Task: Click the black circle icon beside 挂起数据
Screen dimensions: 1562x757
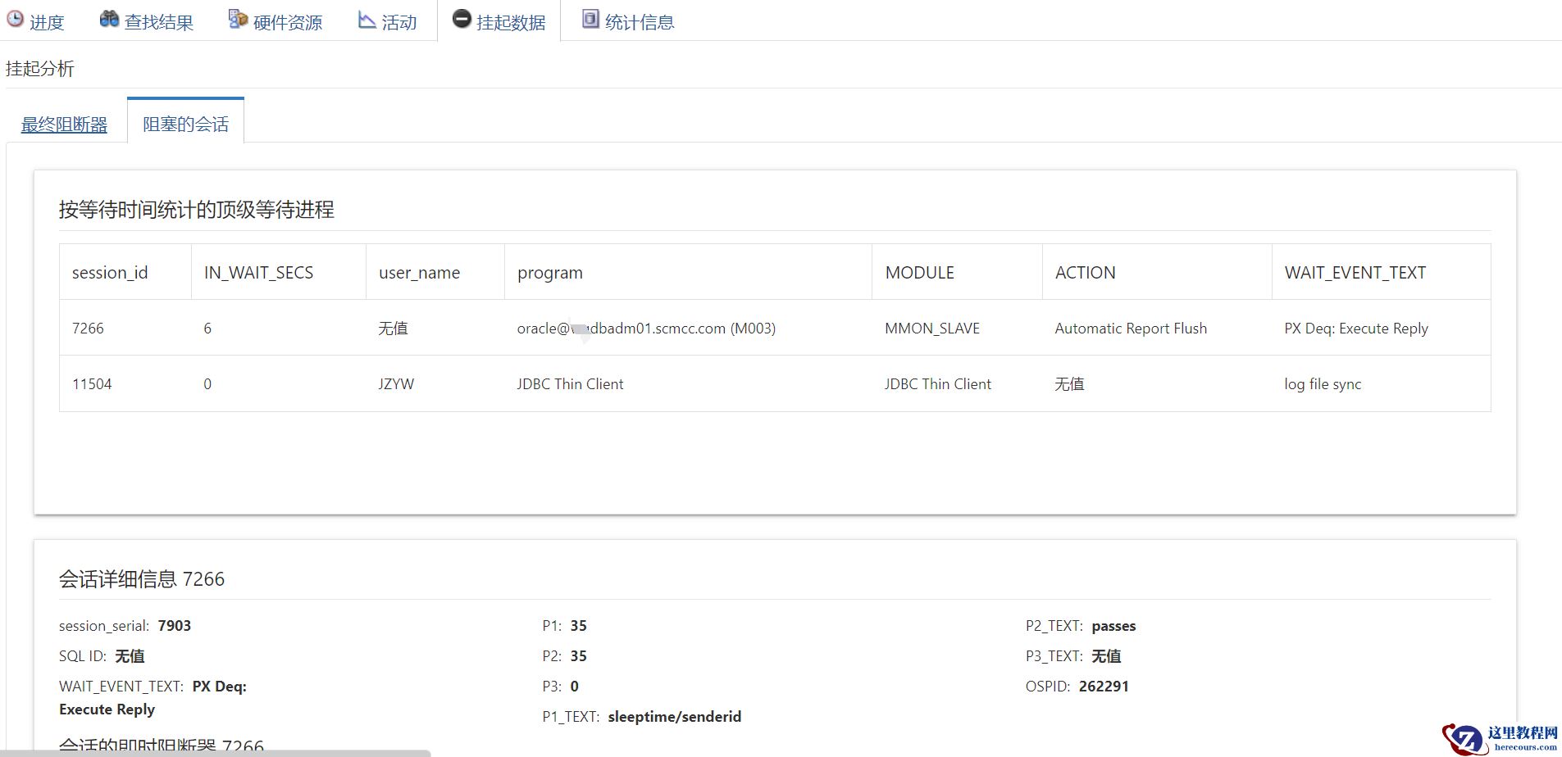Action: [462, 19]
